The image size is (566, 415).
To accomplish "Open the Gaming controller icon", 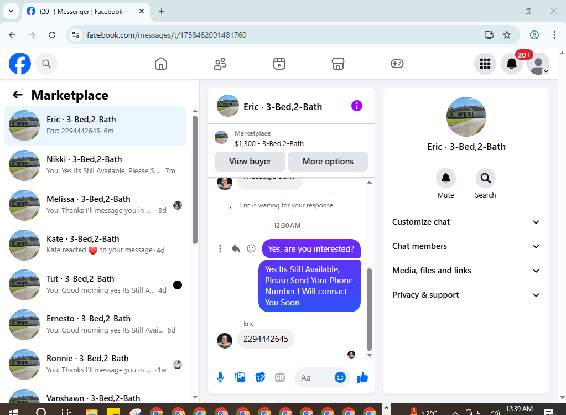I will 397,64.
